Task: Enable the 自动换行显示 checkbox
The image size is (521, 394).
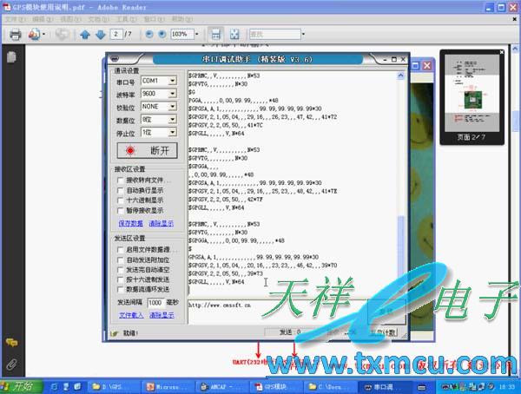Action: pos(121,190)
